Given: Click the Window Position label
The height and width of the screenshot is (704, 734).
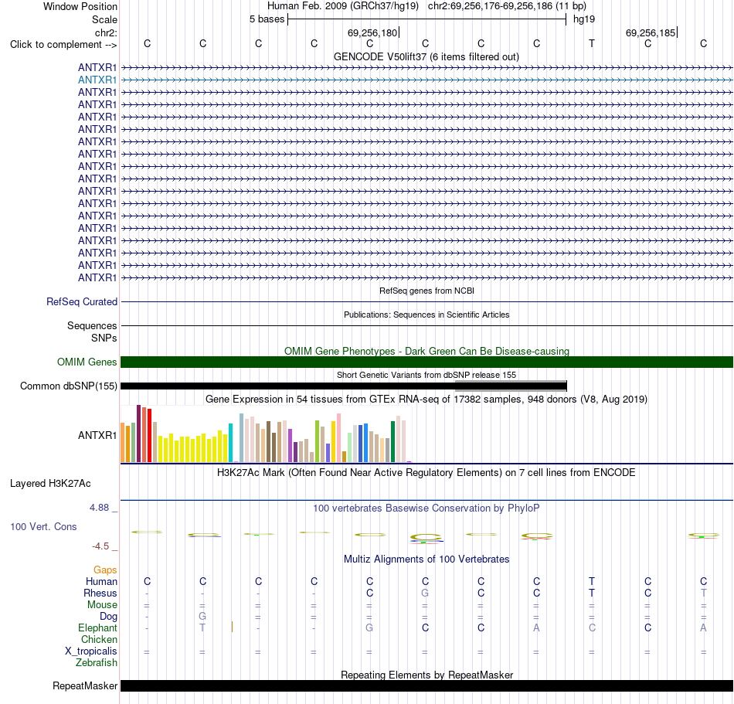Looking at the screenshot, I should pos(80,6).
